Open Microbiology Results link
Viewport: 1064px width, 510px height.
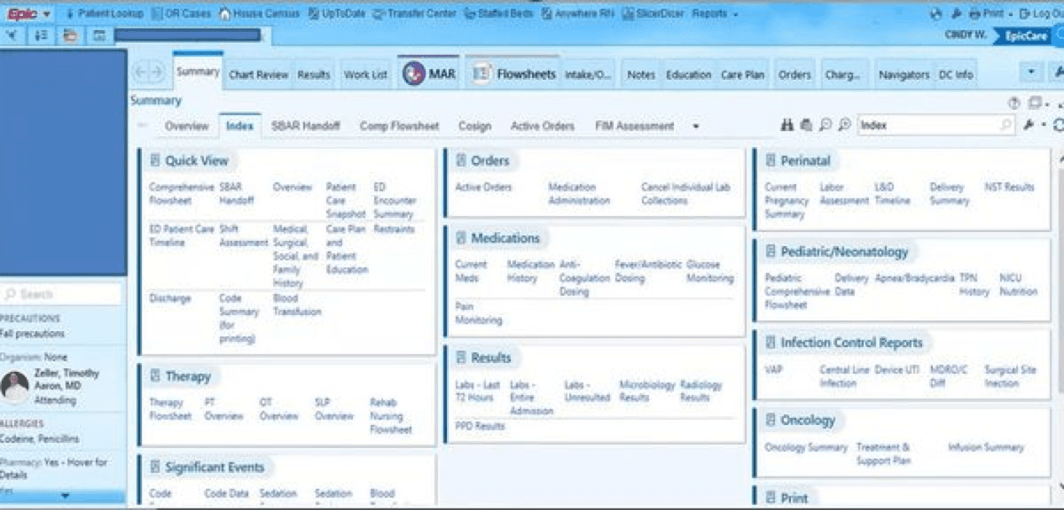coord(646,391)
